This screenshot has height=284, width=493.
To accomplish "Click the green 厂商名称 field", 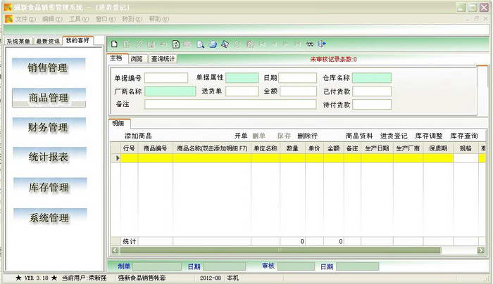I will 170,91.
